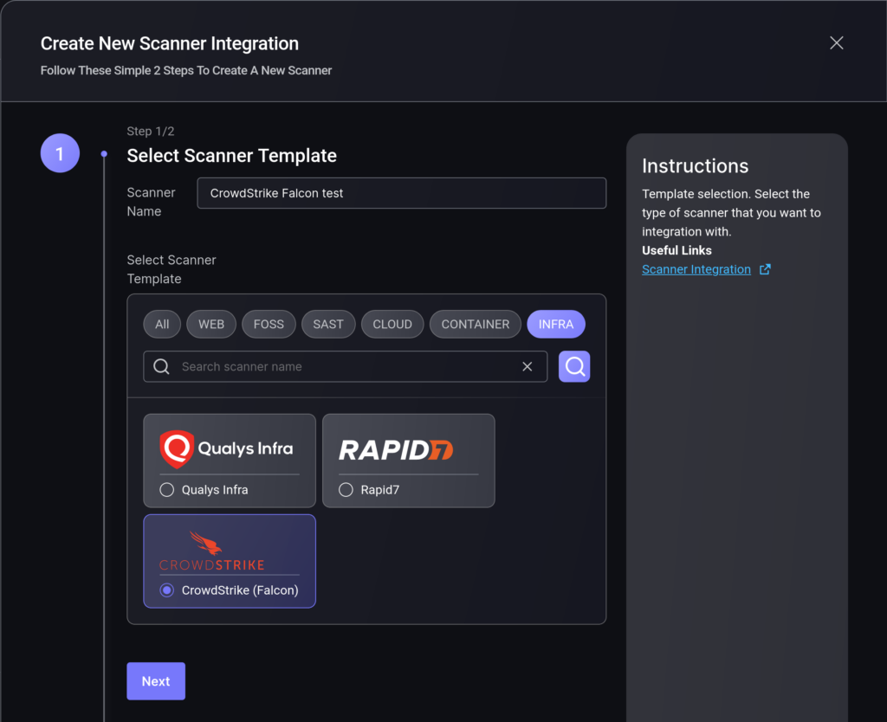Select the INFRA filter tab
Image resolution: width=887 pixels, height=722 pixels.
(x=555, y=324)
